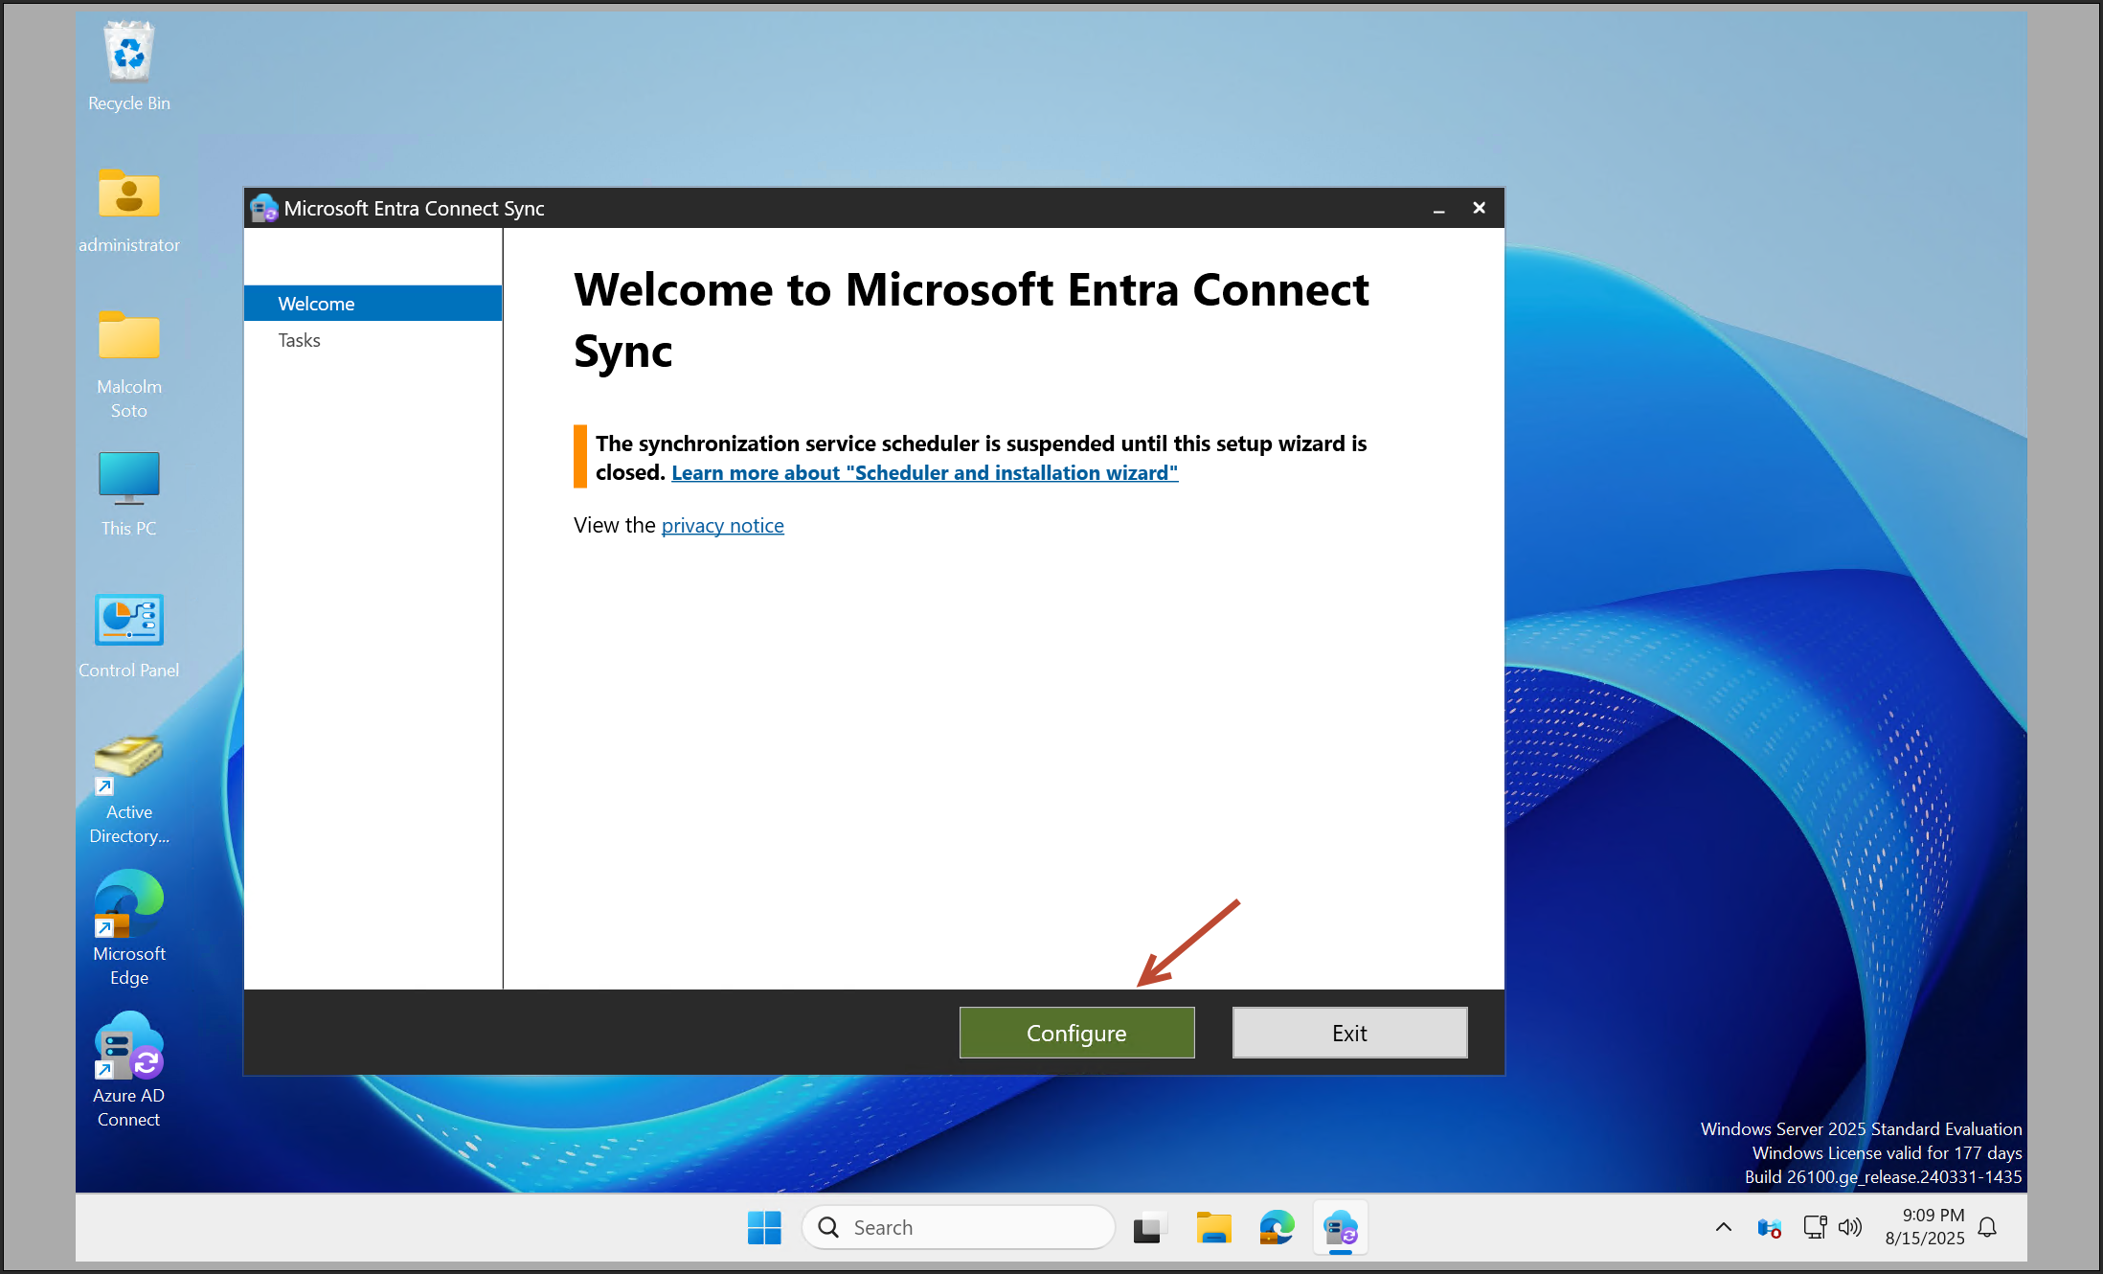This screenshot has width=2103, height=1274.
Task: Select the Control Panel desktop icon
Action: pyautogui.click(x=128, y=621)
